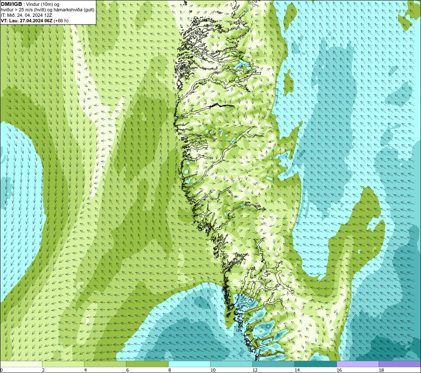The height and width of the screenshot is (373, 421).
Task: Click the '4' colorbar label
Action: [85, 370]
